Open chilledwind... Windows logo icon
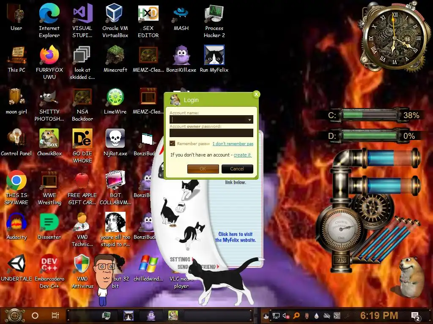Viewport: 433px width, 324px height. tap(148, 265)
